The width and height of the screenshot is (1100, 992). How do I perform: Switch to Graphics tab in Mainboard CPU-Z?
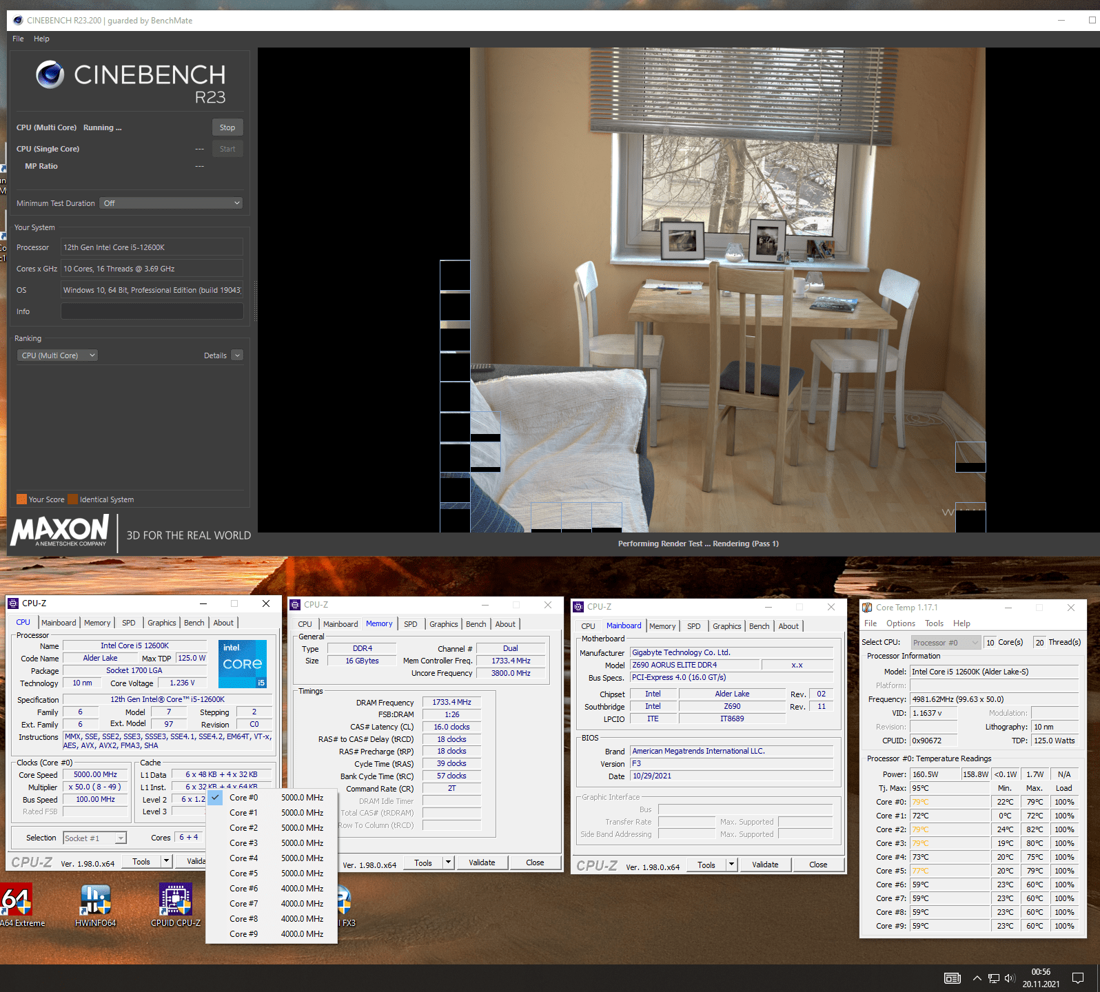[727, 626]
